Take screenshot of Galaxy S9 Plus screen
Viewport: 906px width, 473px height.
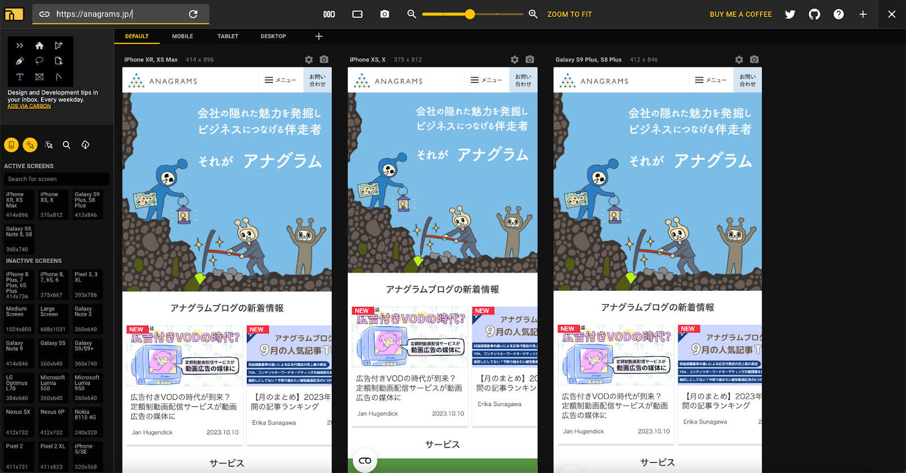point(754,59)
